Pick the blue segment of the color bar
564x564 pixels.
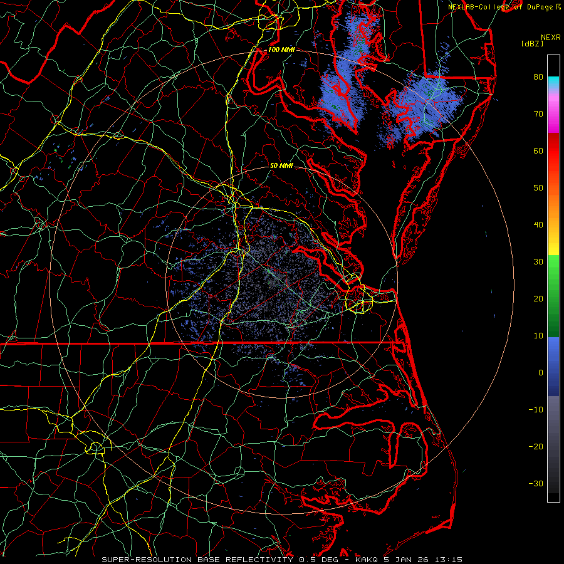(553, 367)
